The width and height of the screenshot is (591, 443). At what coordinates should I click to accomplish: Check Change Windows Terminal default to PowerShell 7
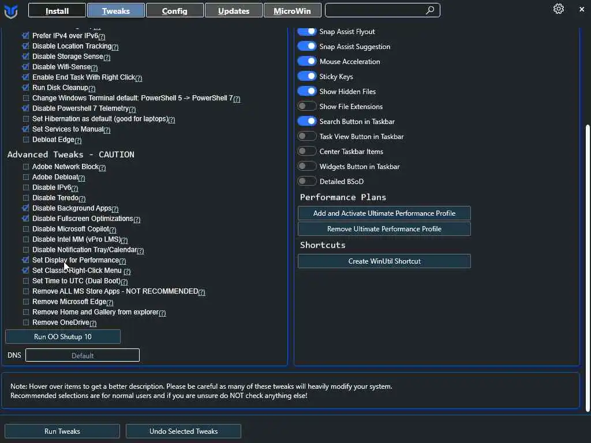[25, 98]
